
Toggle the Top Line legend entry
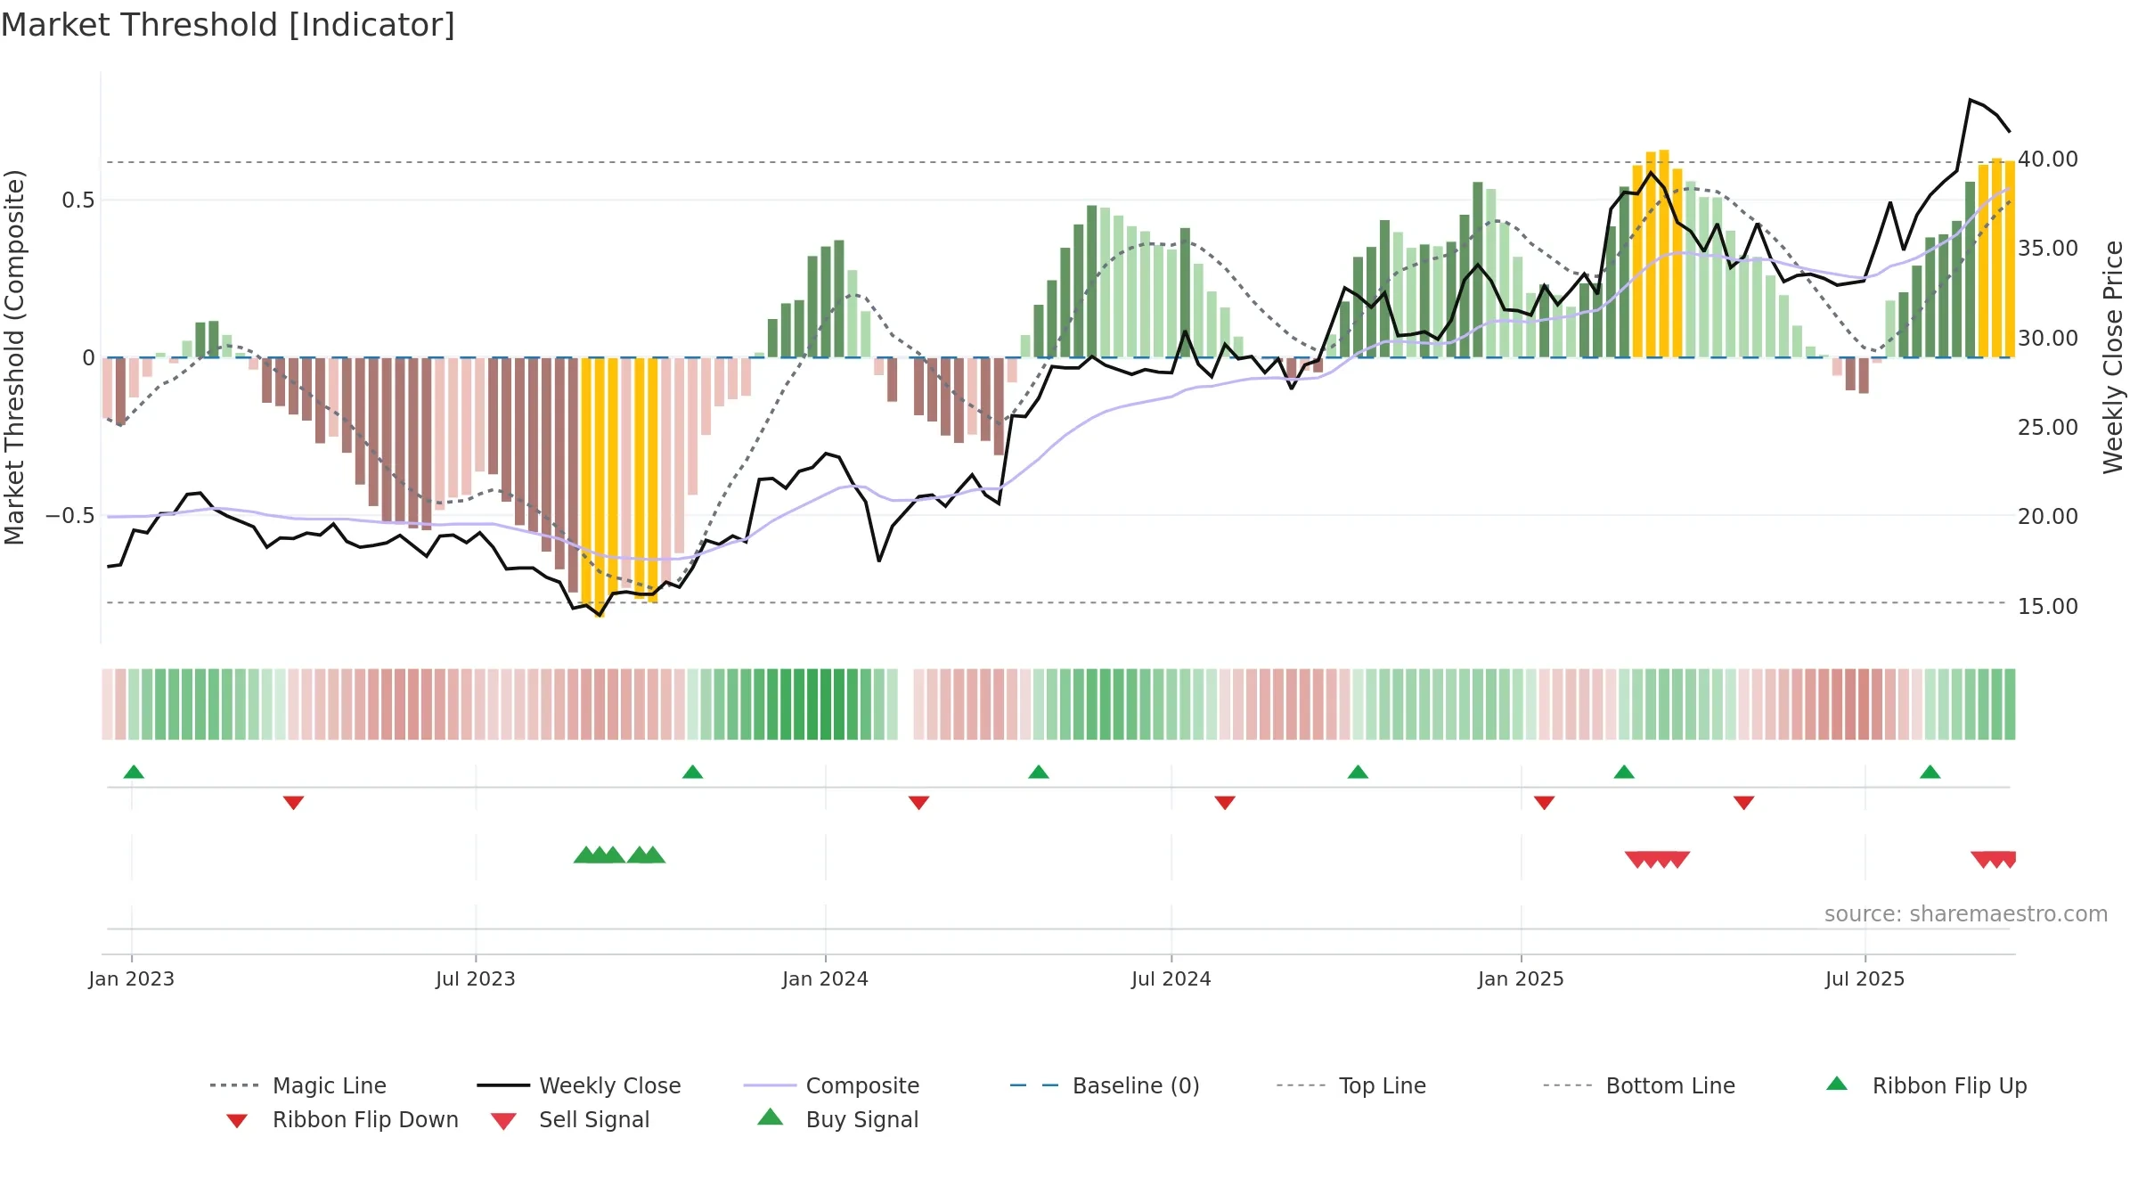[1351, 1085]
